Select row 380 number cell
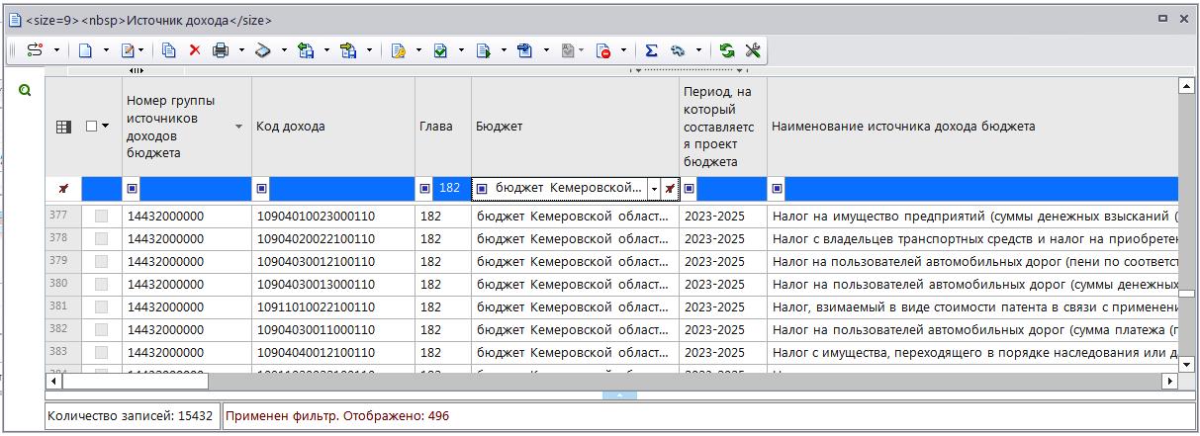This screenshot has height=436, width=1200. [63, 284]
